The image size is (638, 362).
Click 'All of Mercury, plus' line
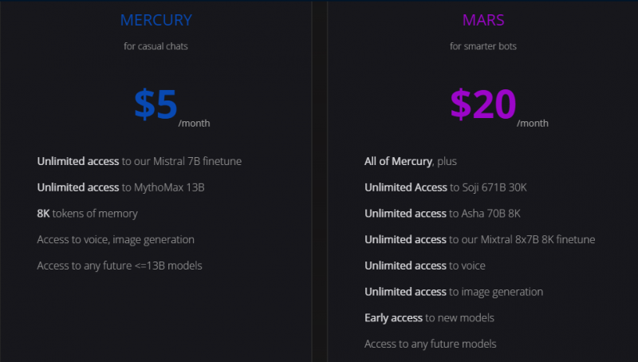point(411,162)
